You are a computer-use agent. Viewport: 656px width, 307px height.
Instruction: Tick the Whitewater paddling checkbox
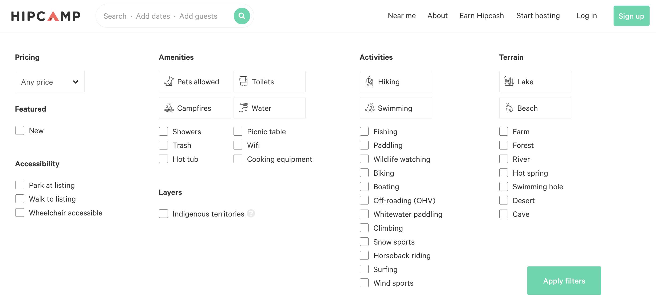pos(364,214)
